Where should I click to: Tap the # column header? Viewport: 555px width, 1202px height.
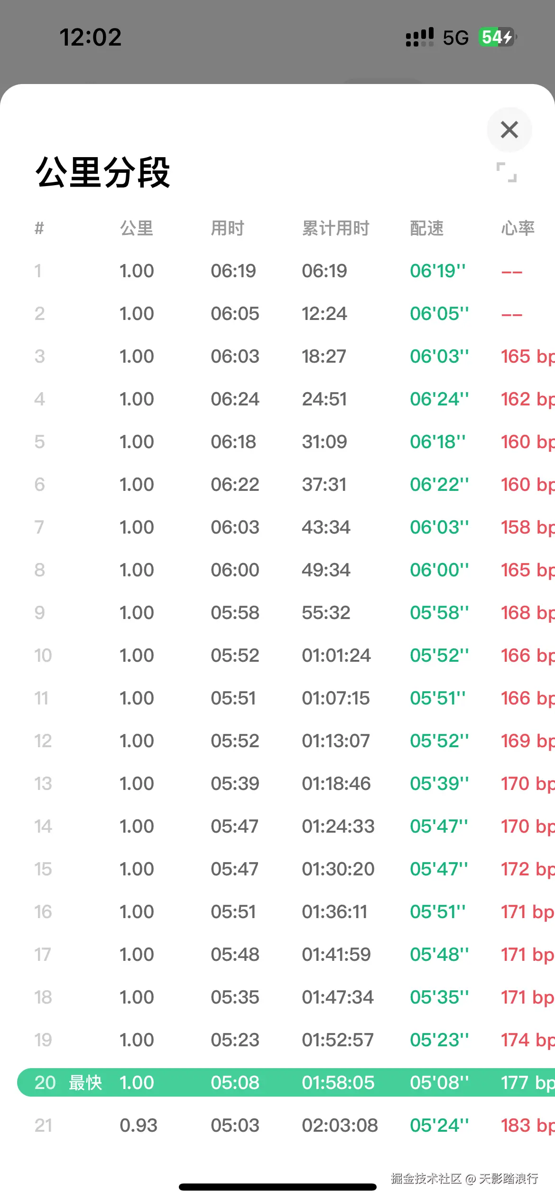click(x=39, y=228)
